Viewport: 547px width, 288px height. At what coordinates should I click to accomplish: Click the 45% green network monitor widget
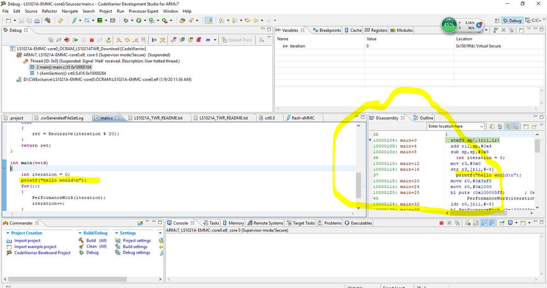click(448, 25)
